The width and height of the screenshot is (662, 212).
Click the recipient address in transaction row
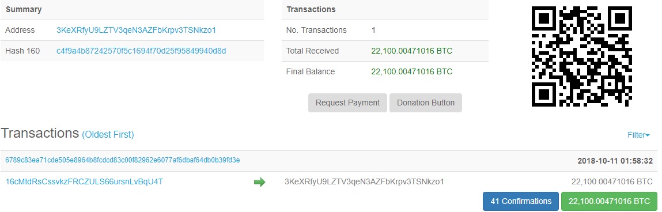tap(364, 181)
